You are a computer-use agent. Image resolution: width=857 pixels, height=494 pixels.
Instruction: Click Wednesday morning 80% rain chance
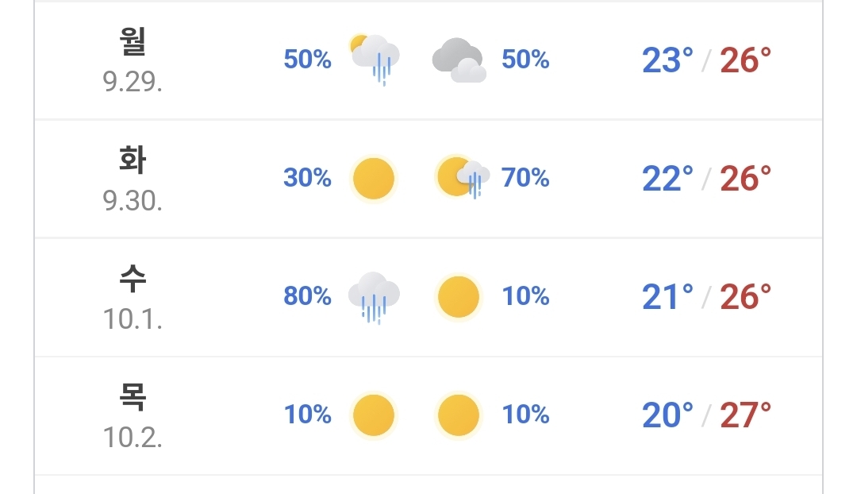[307, 296]
